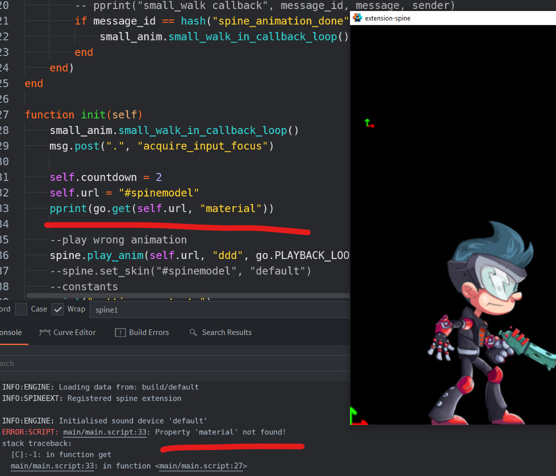Click the 'function init(self)' line

(x=83, y=114)
